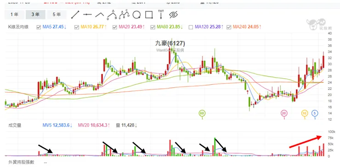Select the rectangle drawing tool

(149, 15)
